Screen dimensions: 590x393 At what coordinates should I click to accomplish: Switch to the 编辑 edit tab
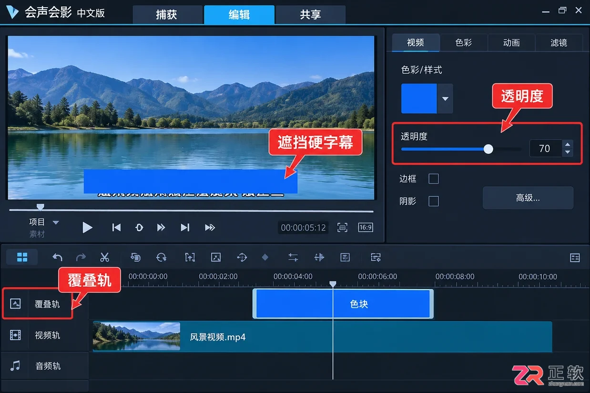point(239,15)
